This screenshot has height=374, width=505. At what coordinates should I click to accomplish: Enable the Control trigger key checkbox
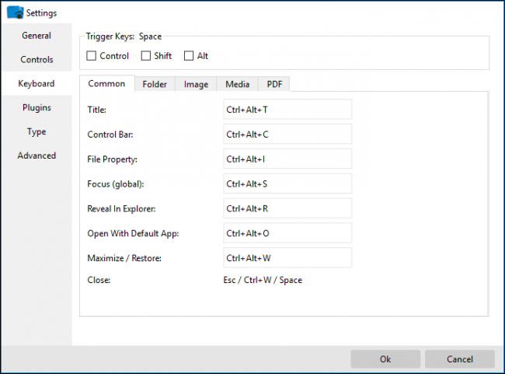(92, 56)
